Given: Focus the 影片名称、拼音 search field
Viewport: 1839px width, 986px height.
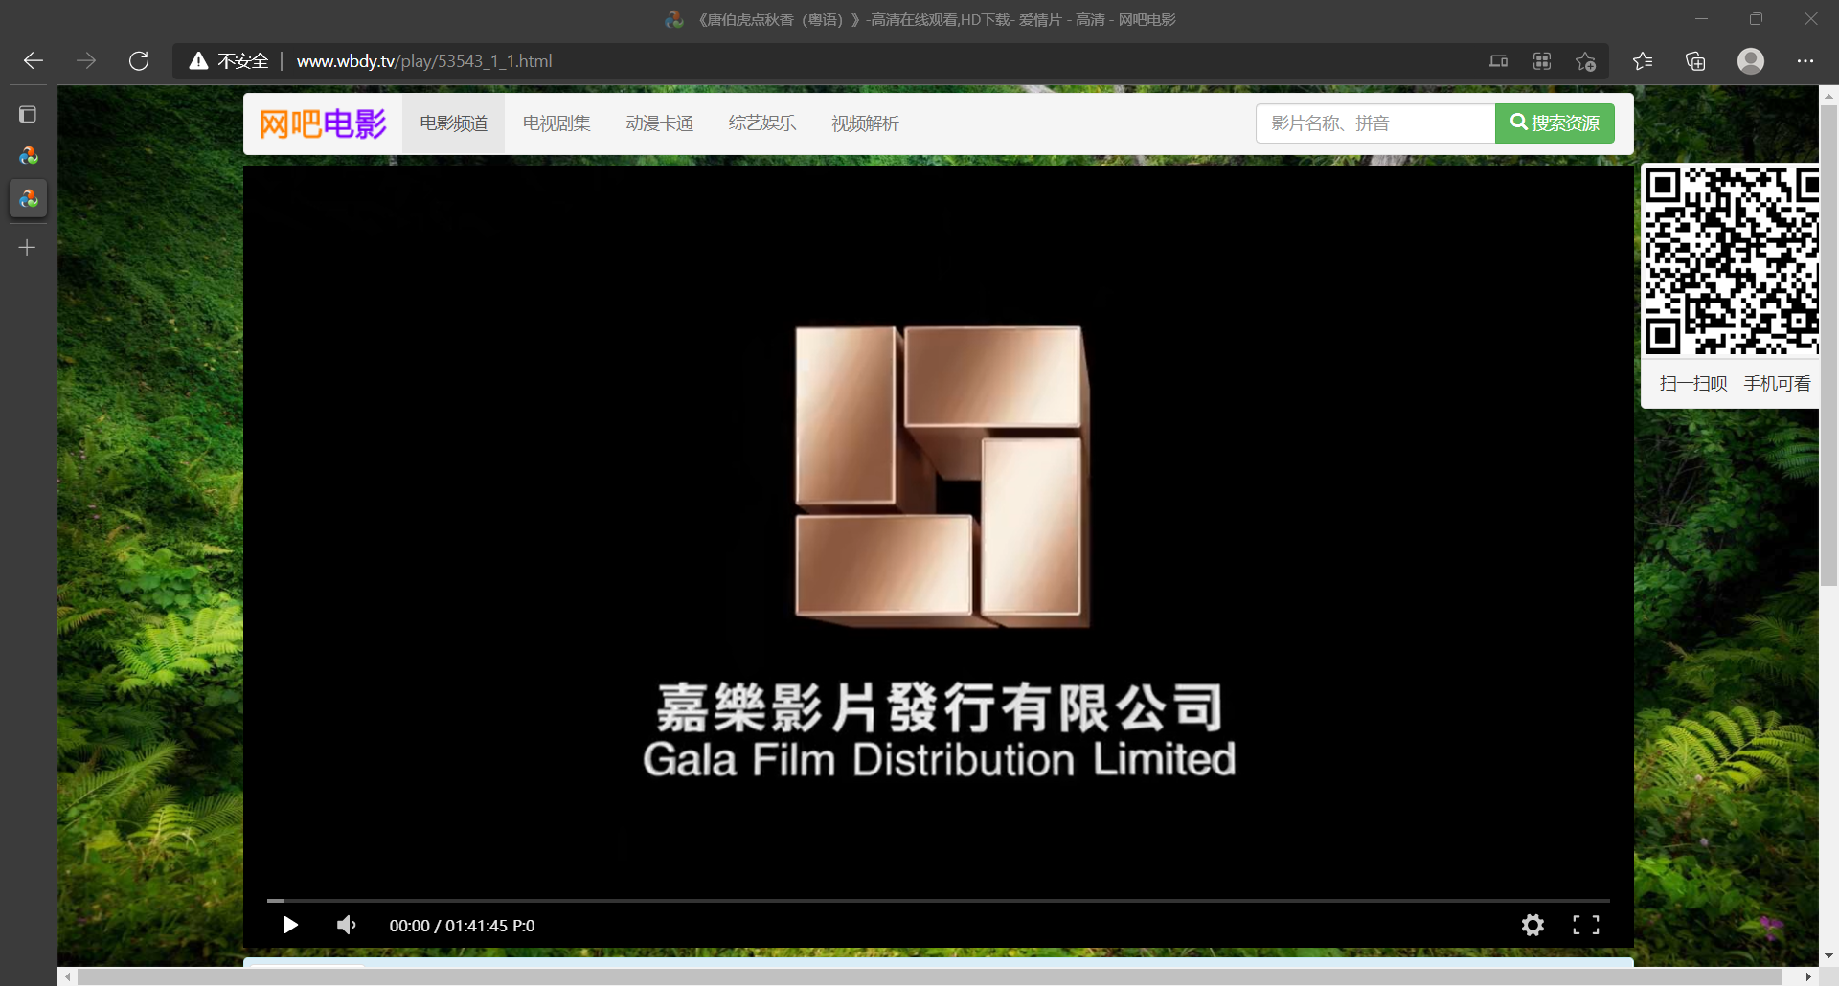Looking at the screenshot, I should coord(1375,123).
